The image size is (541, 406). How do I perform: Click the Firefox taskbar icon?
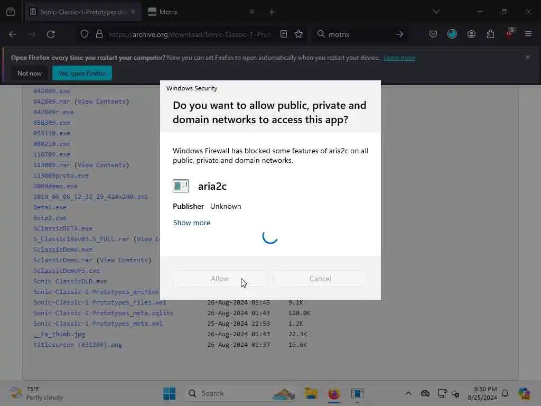334,393
